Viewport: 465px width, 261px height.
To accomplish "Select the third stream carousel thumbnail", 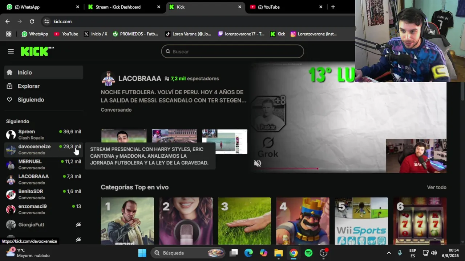I will click(225, 141).
